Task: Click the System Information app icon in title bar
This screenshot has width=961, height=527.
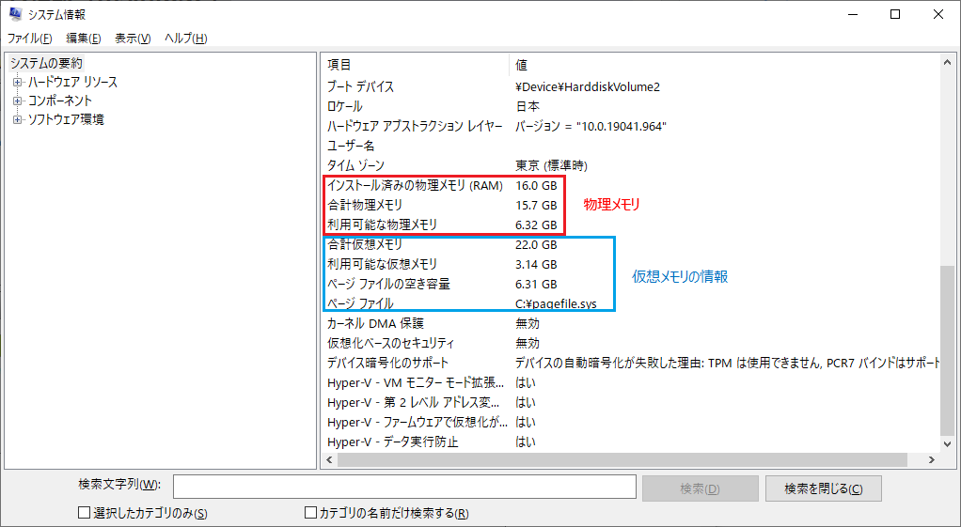Action: tap(15, 14)
